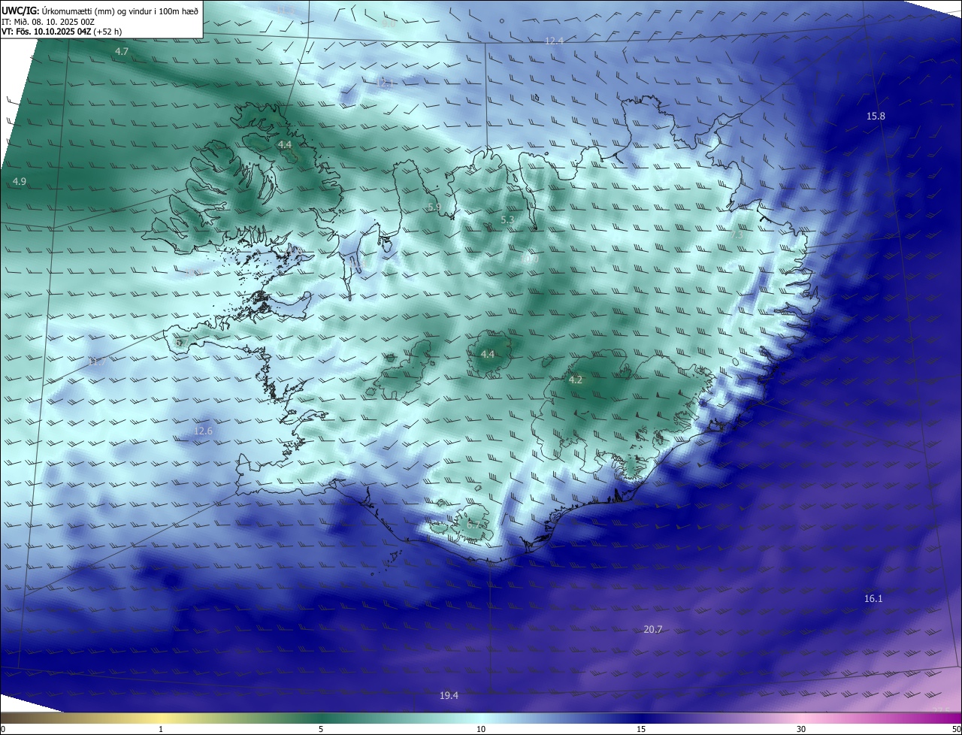Screen dimensions: 962x735
Task: Click the colorbar tick label 5
Action: point(321,729)
